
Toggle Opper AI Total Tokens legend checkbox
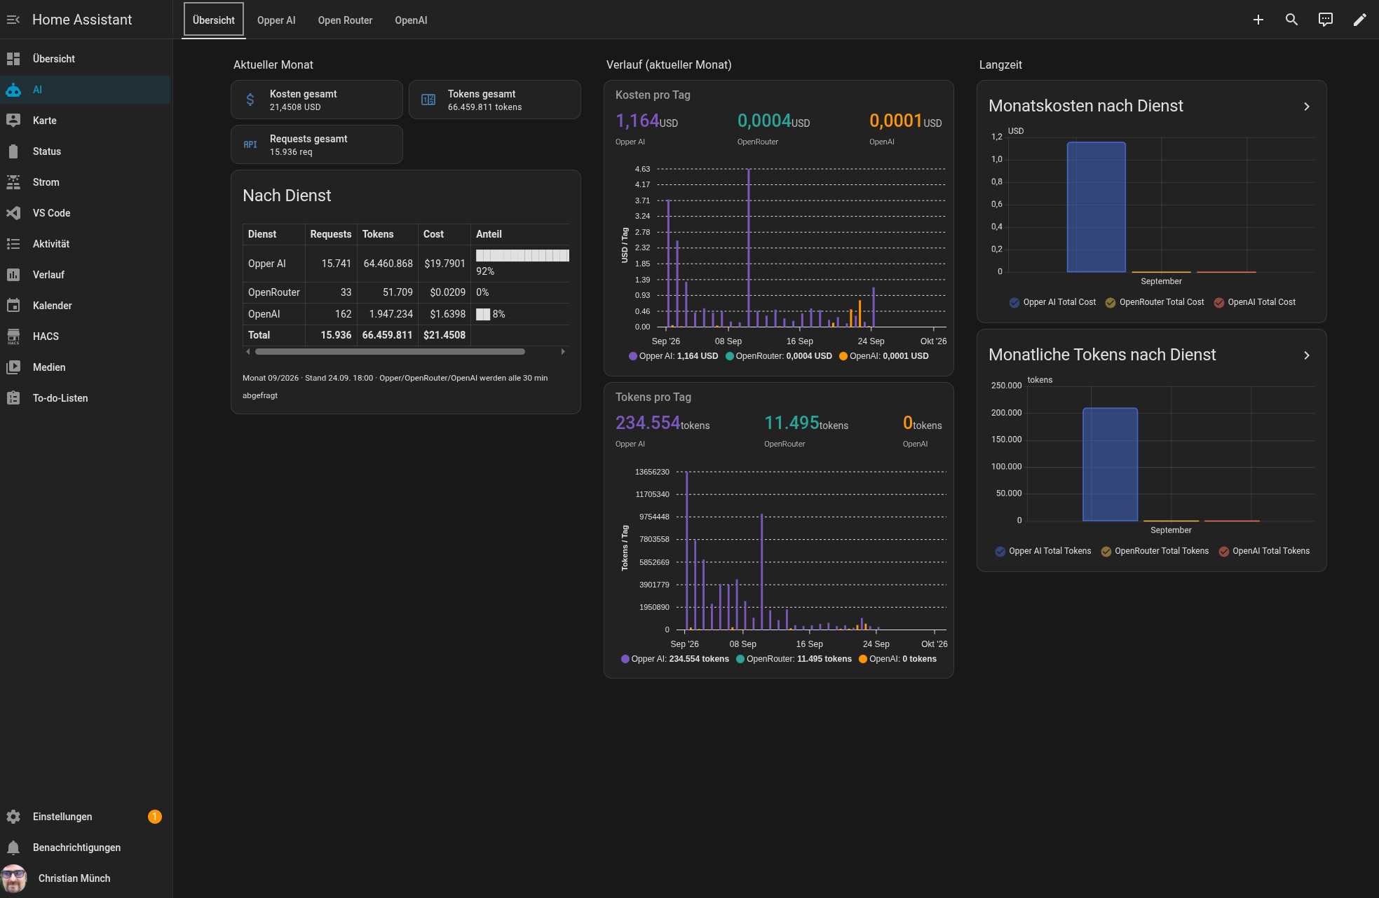(x=1000, y=552)
